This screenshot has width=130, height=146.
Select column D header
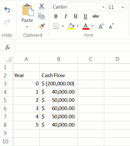117,59
